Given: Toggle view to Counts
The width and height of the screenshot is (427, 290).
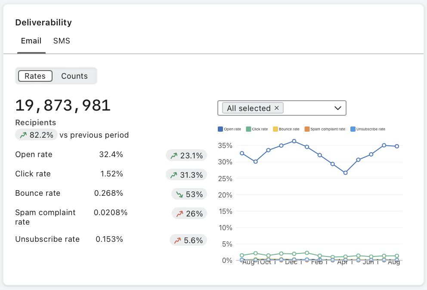Looking at the screenshot, I should (74, 76).
